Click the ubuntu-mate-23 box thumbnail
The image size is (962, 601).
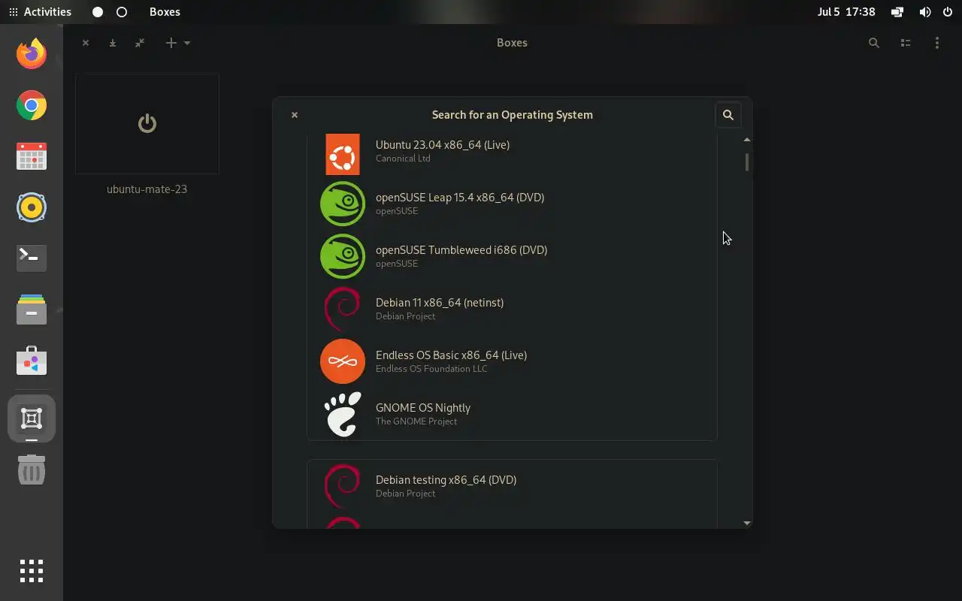click(147, 124)
